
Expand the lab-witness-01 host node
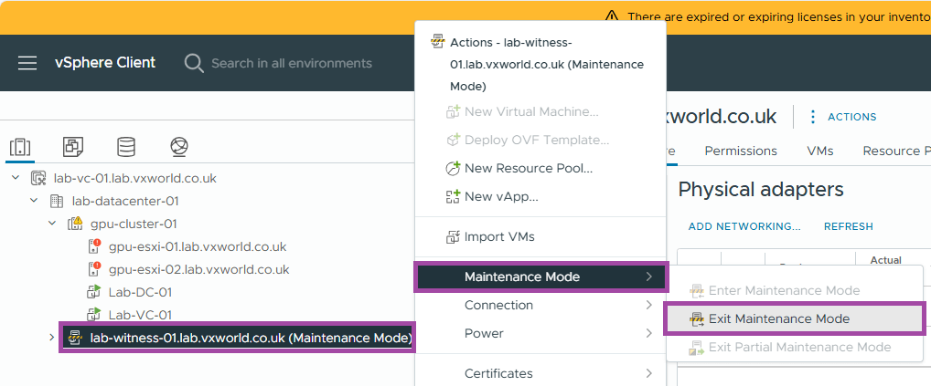pyautogui.click(x=52, y=338)
